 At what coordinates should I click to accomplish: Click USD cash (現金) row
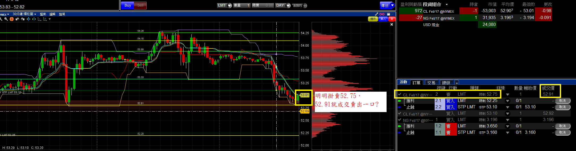[x=476, y=25]
